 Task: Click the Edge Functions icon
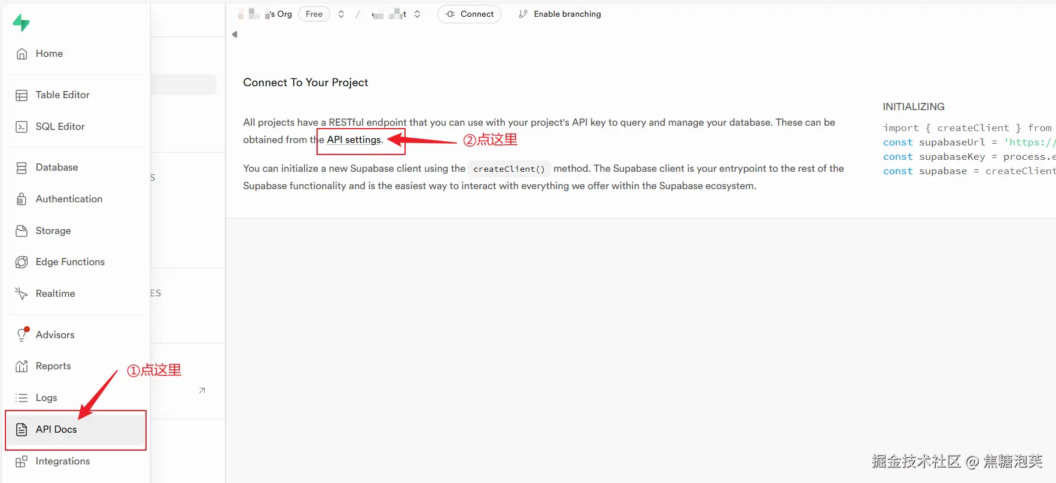(x=22, y=262)
